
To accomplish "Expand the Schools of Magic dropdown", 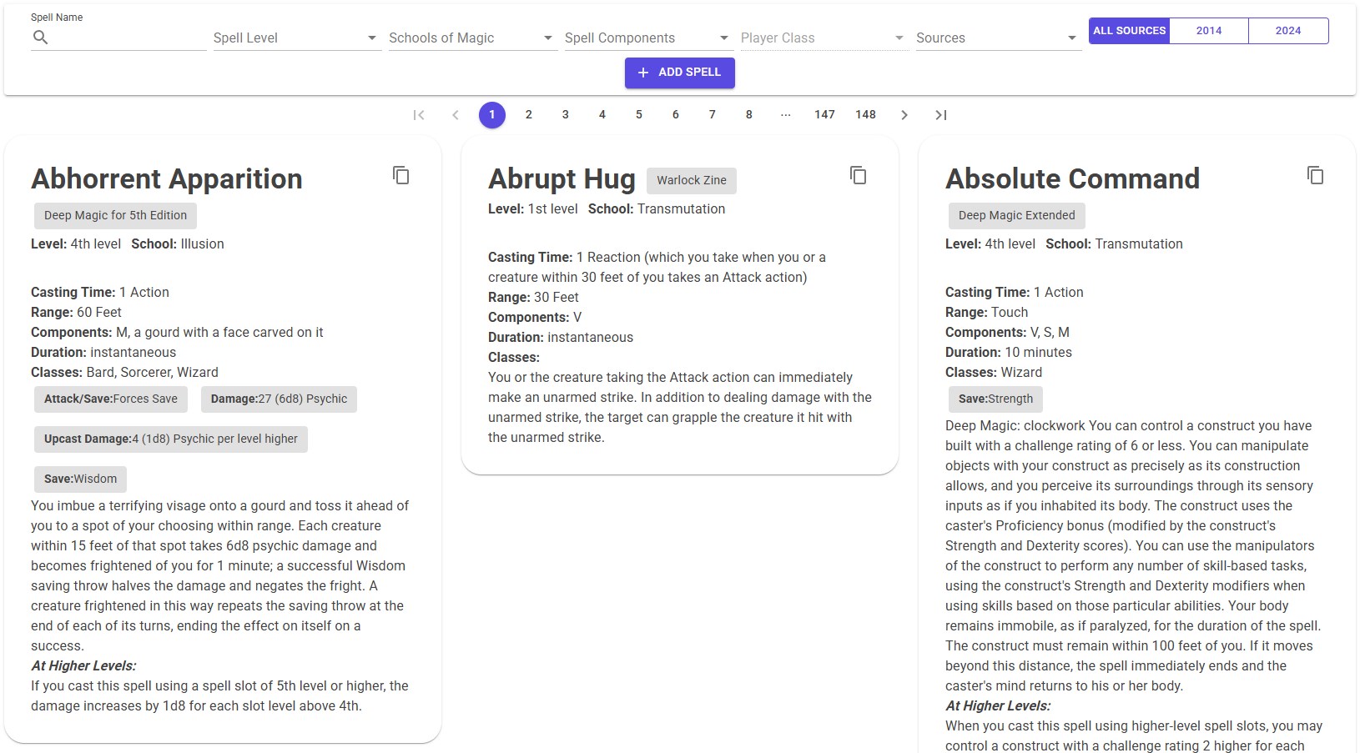I will coord(471,38).
